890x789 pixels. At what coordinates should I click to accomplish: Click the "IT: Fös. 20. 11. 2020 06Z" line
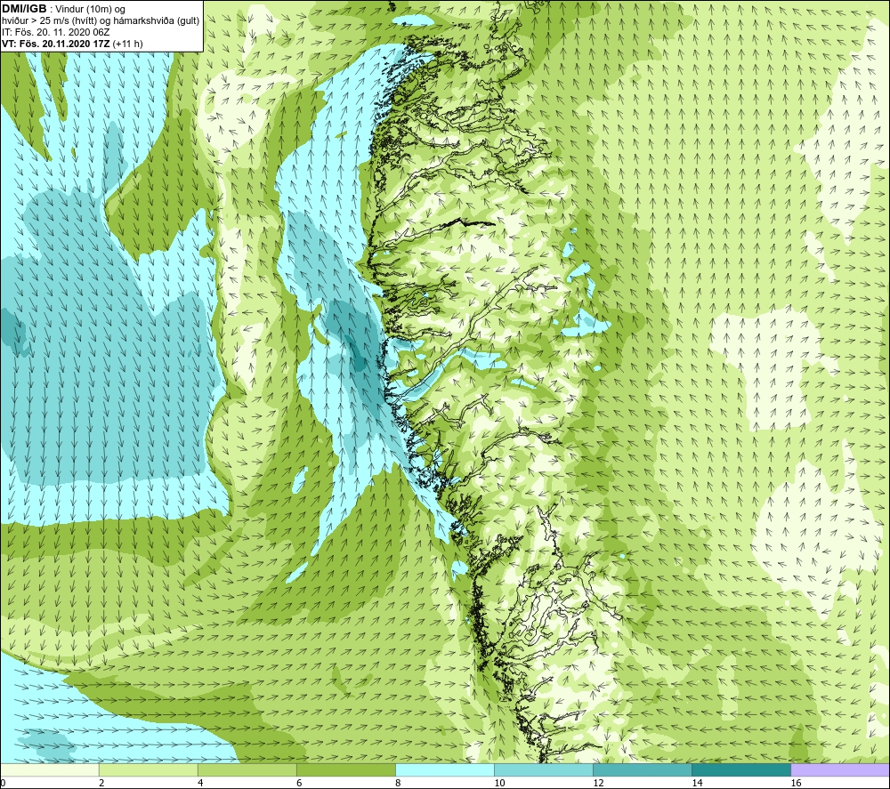(55, 32)
